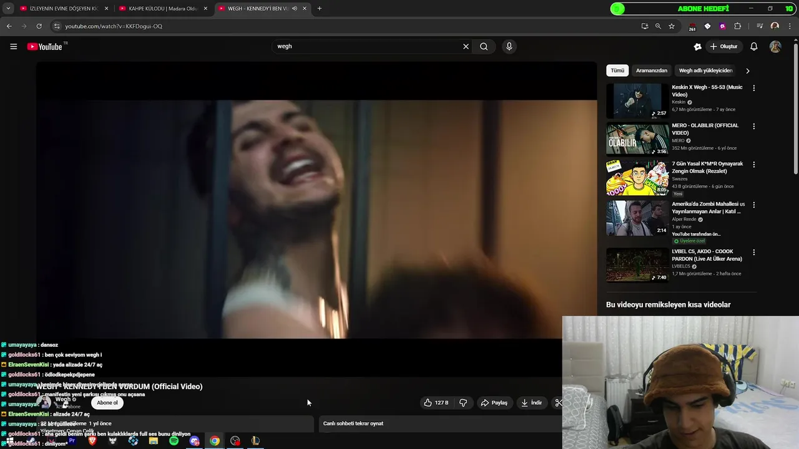The width and height of the screenshot is (799, 449).
Task: Mute the WEGH tab via speaker icon
Action: click(x=295, y=9)
